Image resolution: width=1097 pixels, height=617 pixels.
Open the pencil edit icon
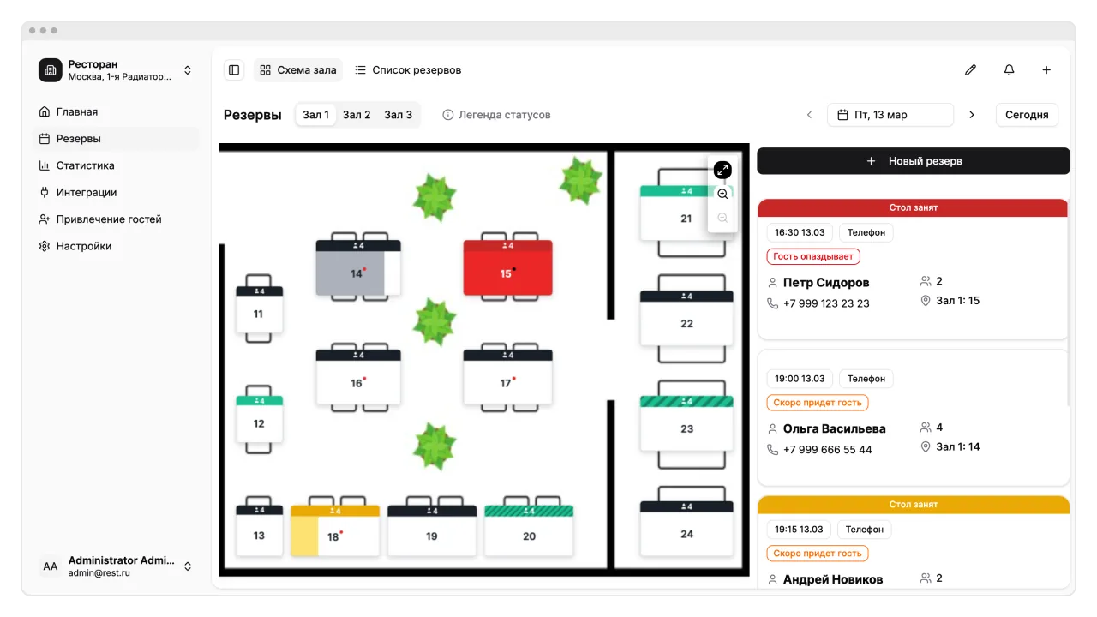(970, 70)
